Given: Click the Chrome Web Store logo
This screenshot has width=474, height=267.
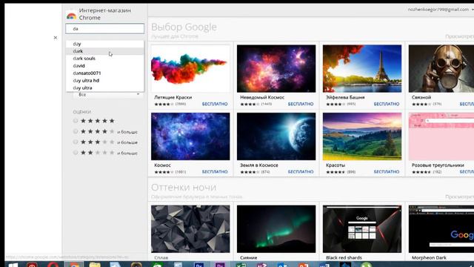Looking at the screenshot, I should [71, 16].
